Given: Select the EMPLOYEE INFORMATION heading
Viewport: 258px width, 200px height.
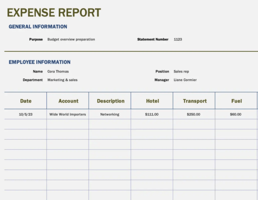Looking at the screenshot, I should [x=39, y=62].
